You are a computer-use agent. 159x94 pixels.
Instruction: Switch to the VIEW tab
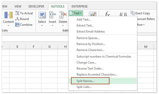[x=18, y=6]
